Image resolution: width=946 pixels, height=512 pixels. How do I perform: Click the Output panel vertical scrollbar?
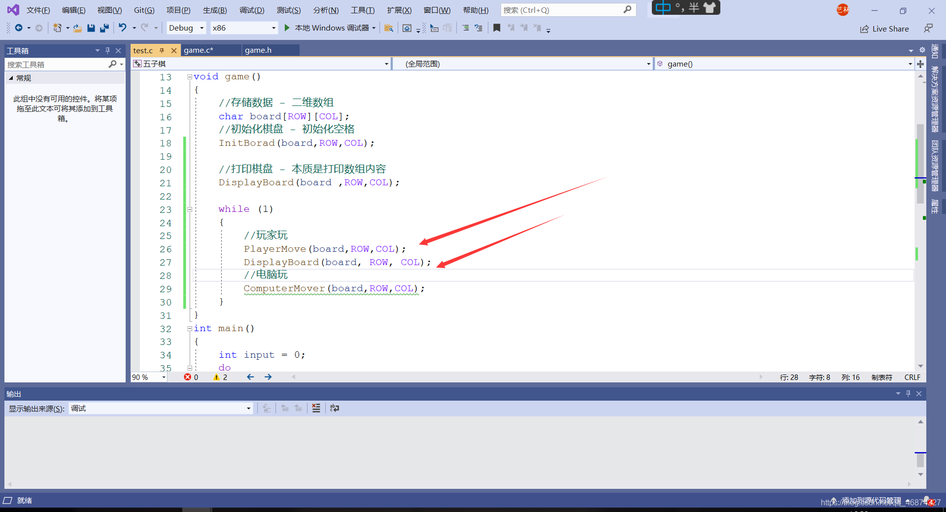tap(920, 448)
